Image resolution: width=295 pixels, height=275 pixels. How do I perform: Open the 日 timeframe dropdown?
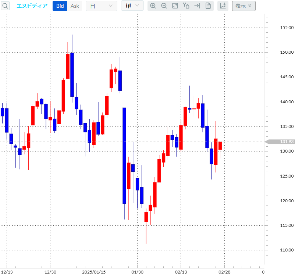coord(102,6)
